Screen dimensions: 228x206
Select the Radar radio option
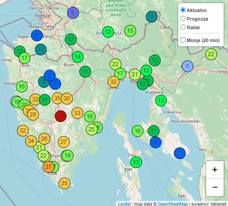[x=183, y=27]
